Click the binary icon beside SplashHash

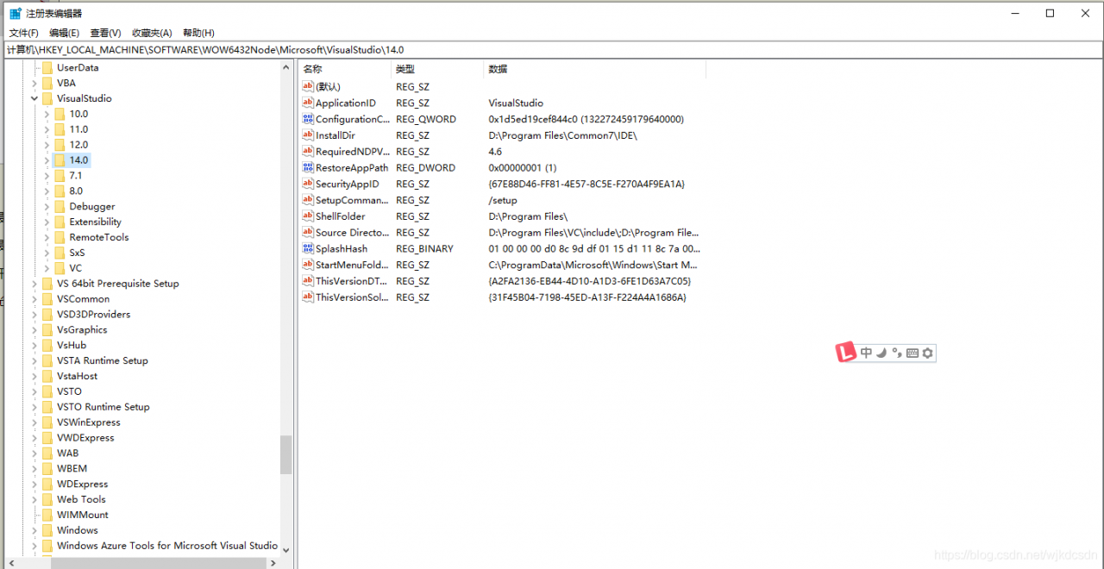pyautogui.click(x=308, y=248)
